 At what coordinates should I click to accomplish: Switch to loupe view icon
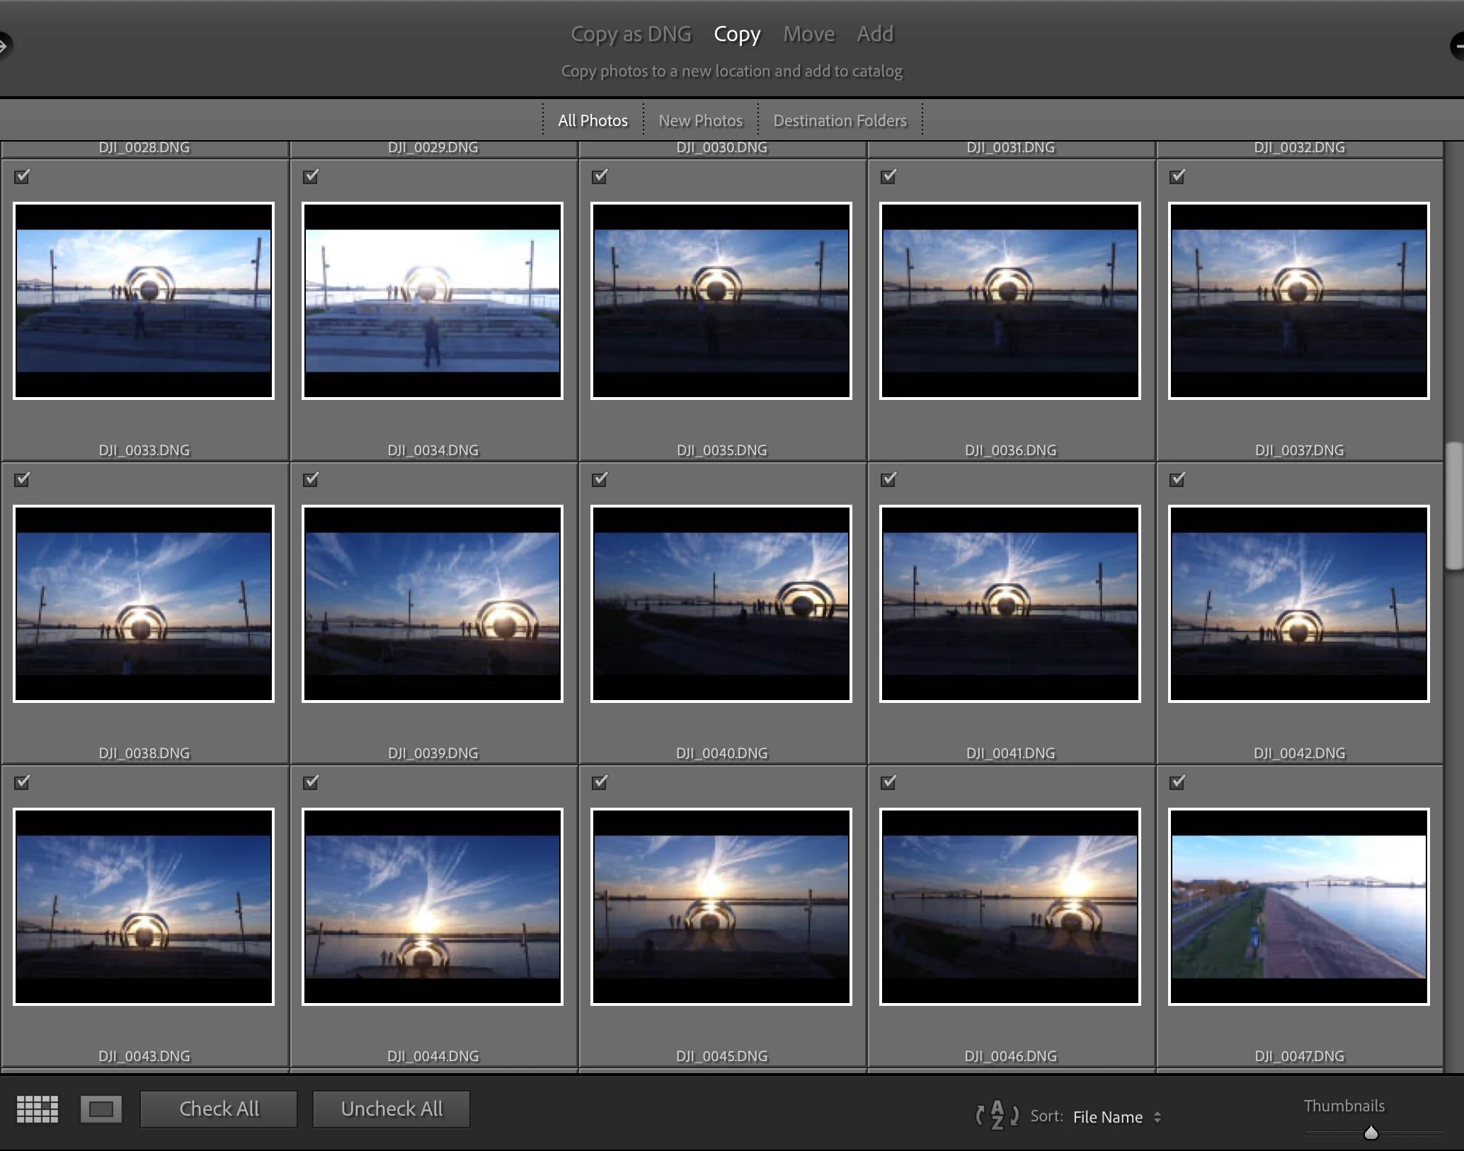point(101,1109)
